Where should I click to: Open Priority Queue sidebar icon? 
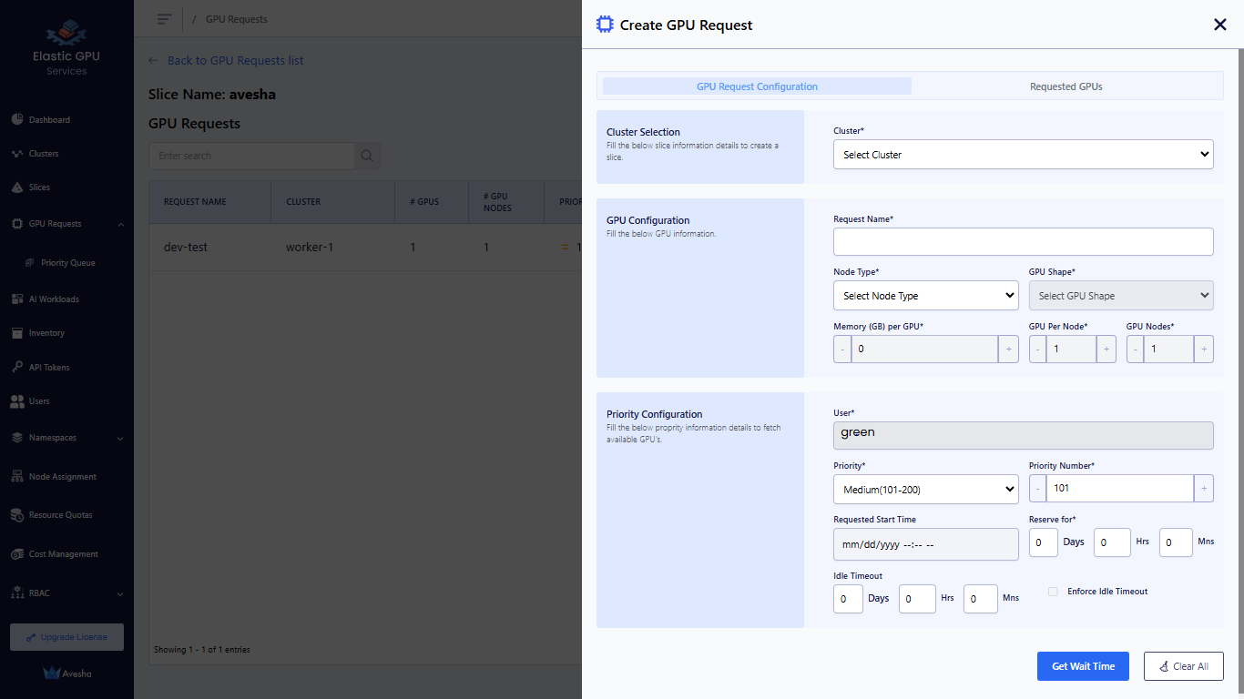[31, 263]
